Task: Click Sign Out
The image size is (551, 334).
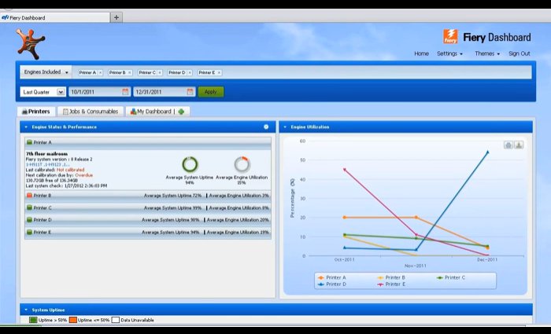Action: click(x=520, y=53)
